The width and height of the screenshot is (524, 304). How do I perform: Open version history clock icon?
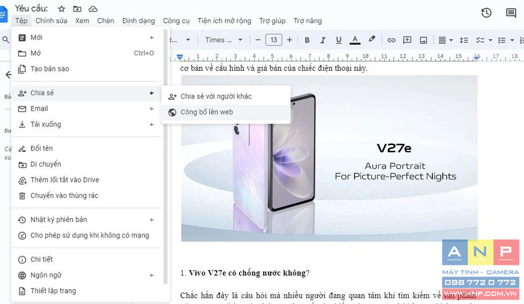486,13
